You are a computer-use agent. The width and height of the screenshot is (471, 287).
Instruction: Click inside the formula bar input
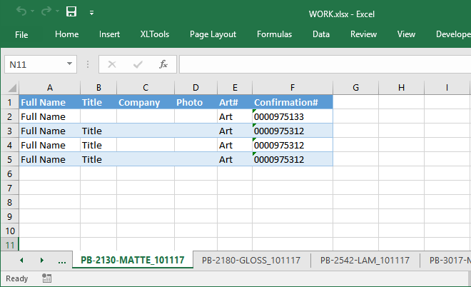[x=321, y=64]
